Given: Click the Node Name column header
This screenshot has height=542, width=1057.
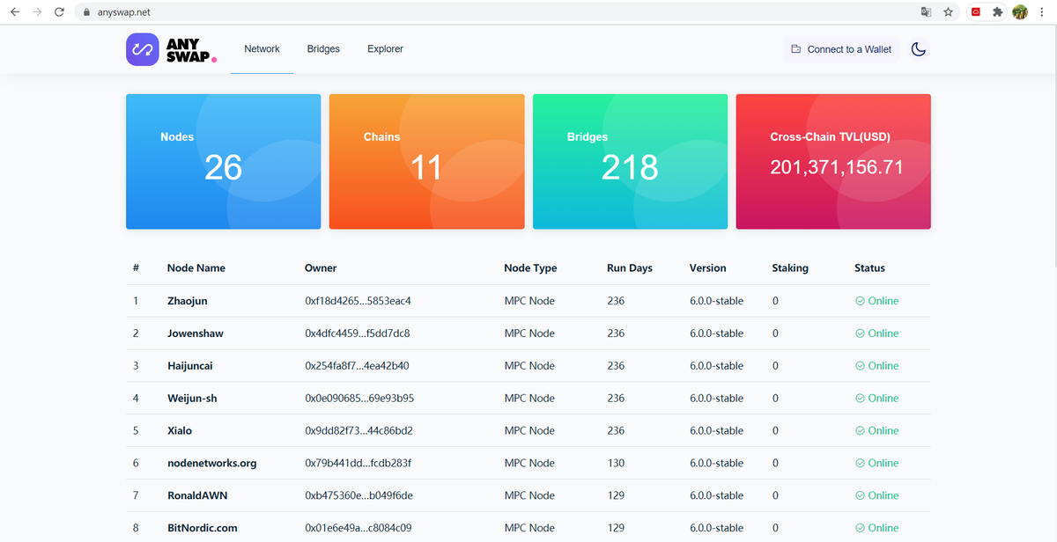Looking at the screenshot, I should click(x=196, y=268).
